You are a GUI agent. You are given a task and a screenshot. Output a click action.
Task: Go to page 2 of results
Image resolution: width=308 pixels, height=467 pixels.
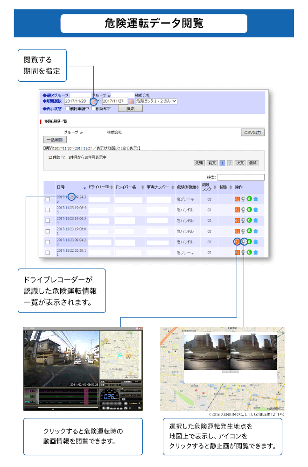(x=230, y=163)
